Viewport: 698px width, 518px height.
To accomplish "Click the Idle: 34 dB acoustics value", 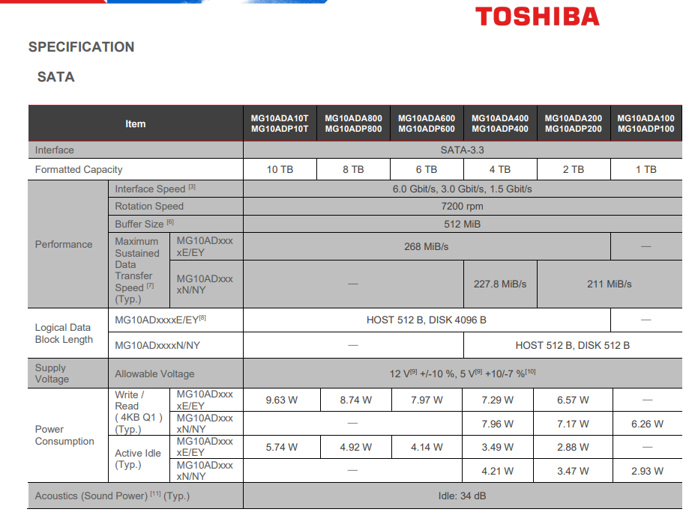I will click(x=462, y=496).
